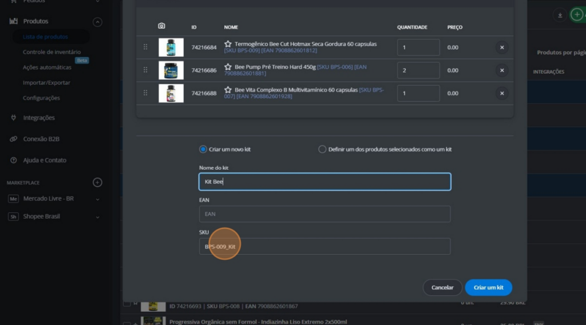This screenshot has height=325, width=586.
Task: Open Importar/Exportar page
Action: click(x=46, y=82)
